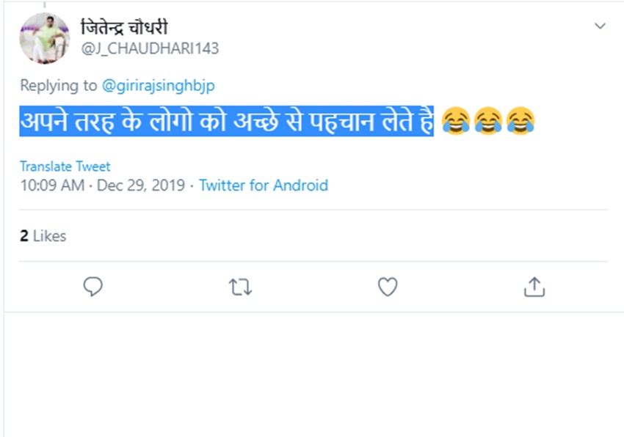Viewport: 624px width, 437px height.
Task: Retweet this tweet using the arrows icon
Action: click(x=240, y=287)
